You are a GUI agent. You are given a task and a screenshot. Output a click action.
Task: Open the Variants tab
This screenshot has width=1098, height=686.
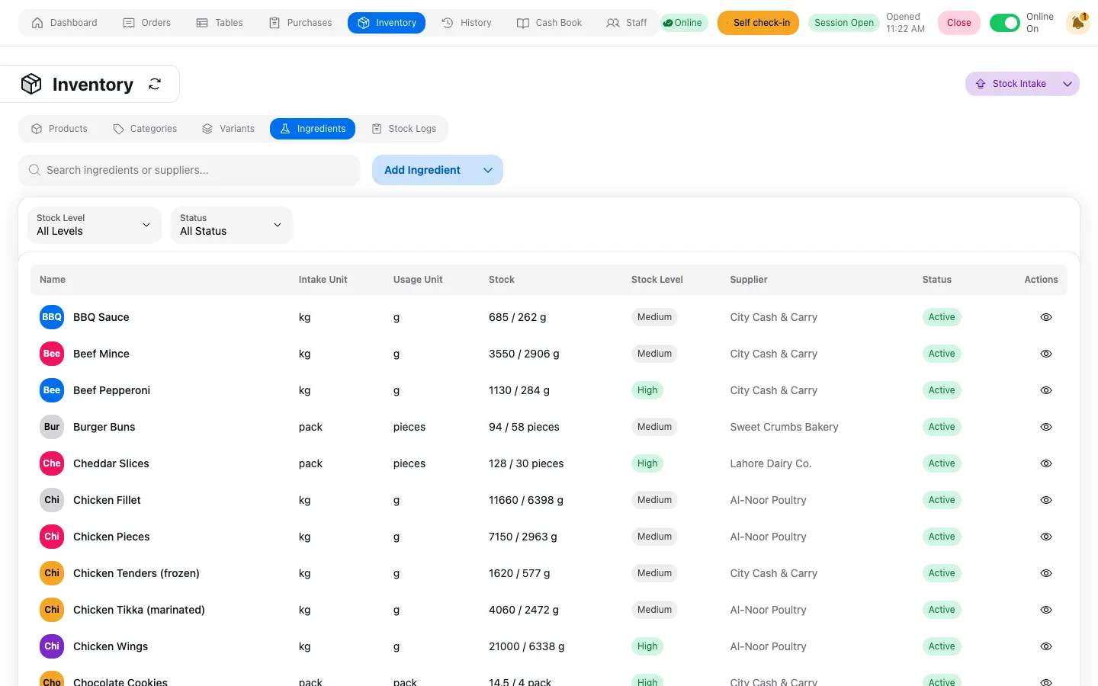(228, 129)
